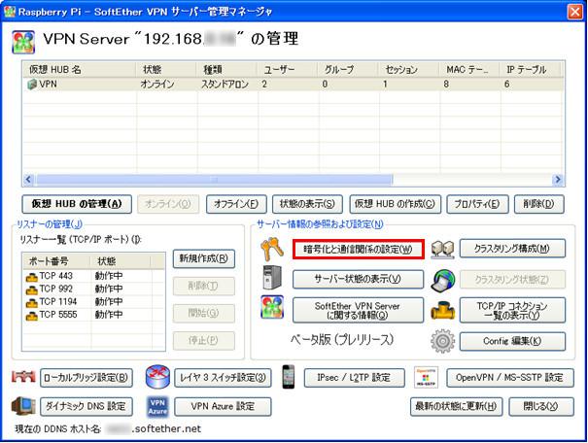Open 状態の表示(S)
Screen dimensions: 588x443
point(307,204)
